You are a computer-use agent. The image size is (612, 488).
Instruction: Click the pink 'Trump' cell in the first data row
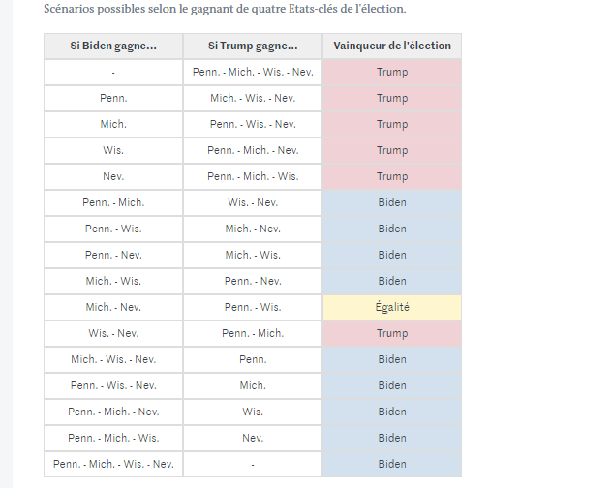point(391,72)
